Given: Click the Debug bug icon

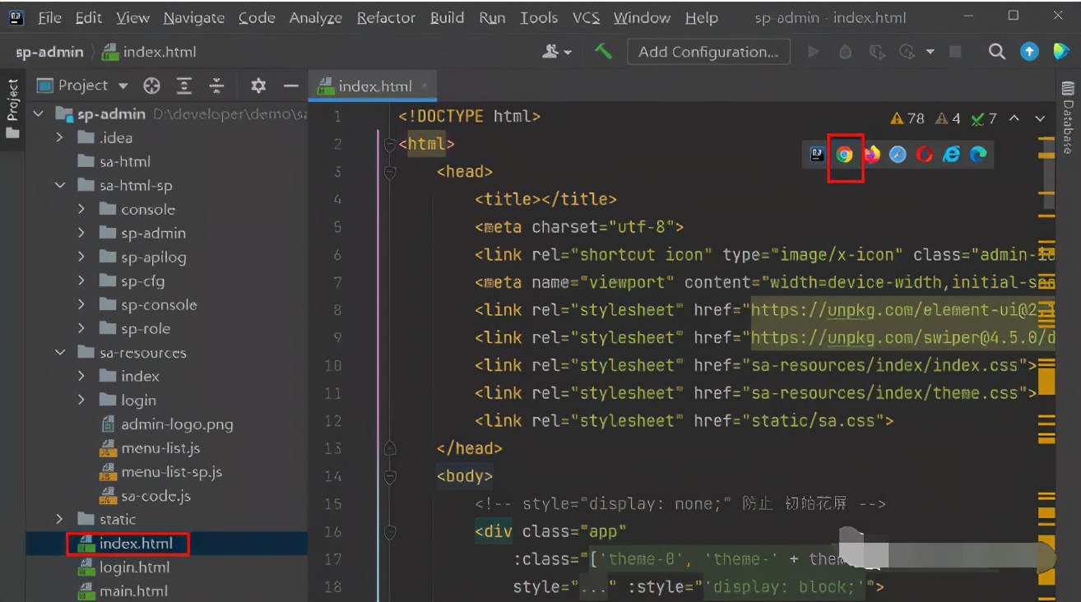Looking at the screenshot, I should 845,52.
